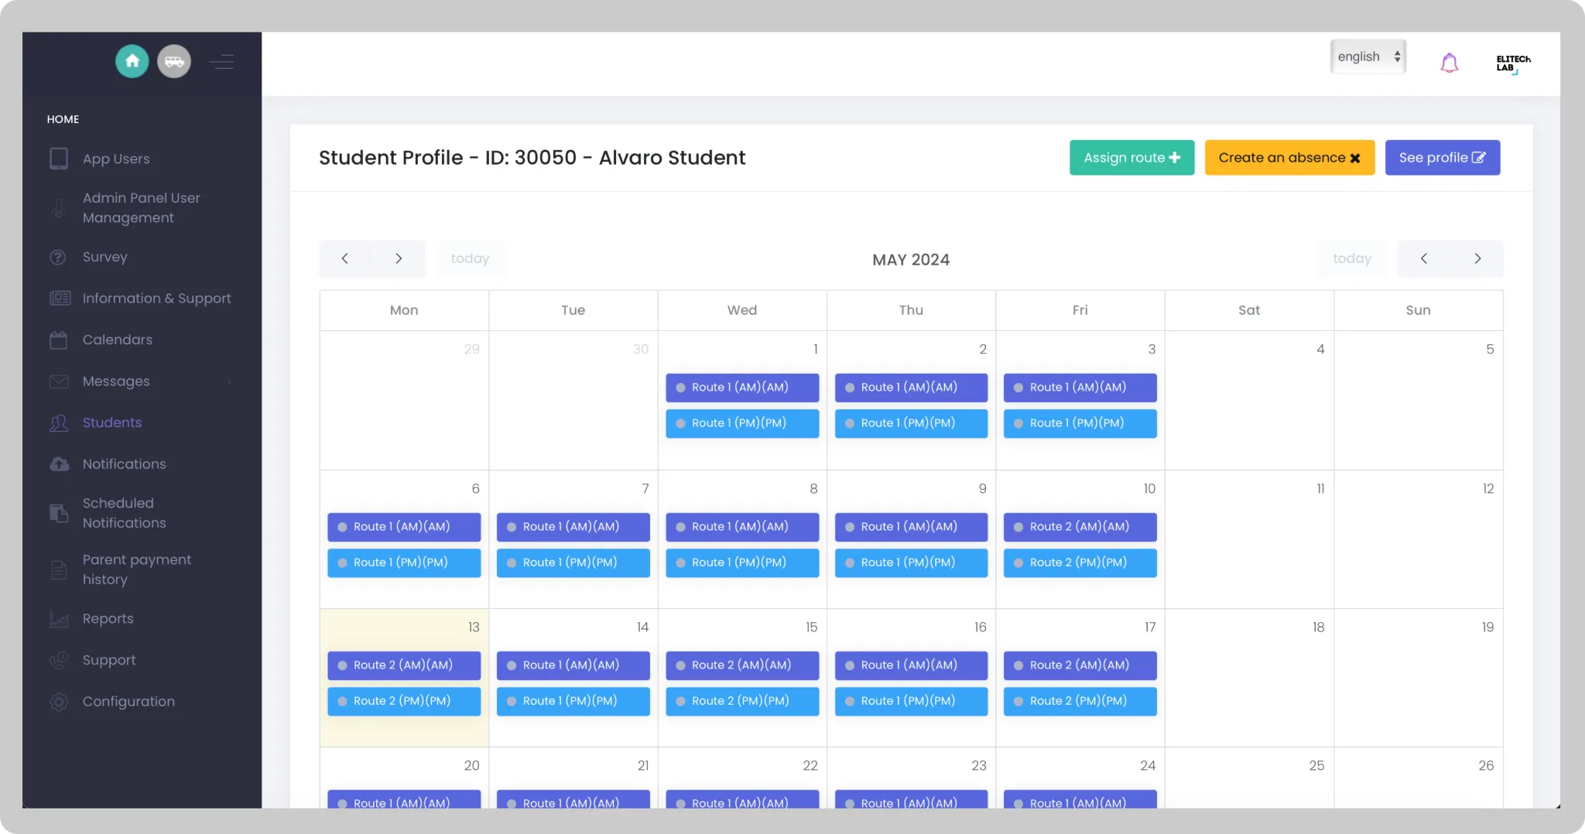Expand the Messages submenu arrow
The image size is (1585, 834).
click(x=230, y=381)
